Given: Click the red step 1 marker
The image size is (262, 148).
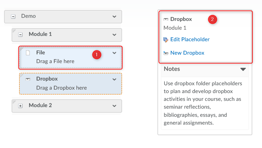Looking at the screenshot, I should tap(96, 55).
